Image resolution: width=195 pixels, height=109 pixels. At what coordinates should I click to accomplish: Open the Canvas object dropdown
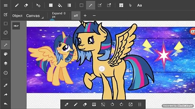pos(35,16)
